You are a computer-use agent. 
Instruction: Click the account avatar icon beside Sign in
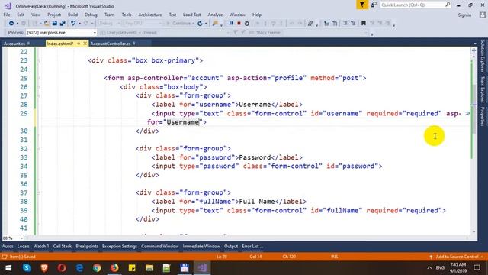pyautogui.click(x=483, y=15)
